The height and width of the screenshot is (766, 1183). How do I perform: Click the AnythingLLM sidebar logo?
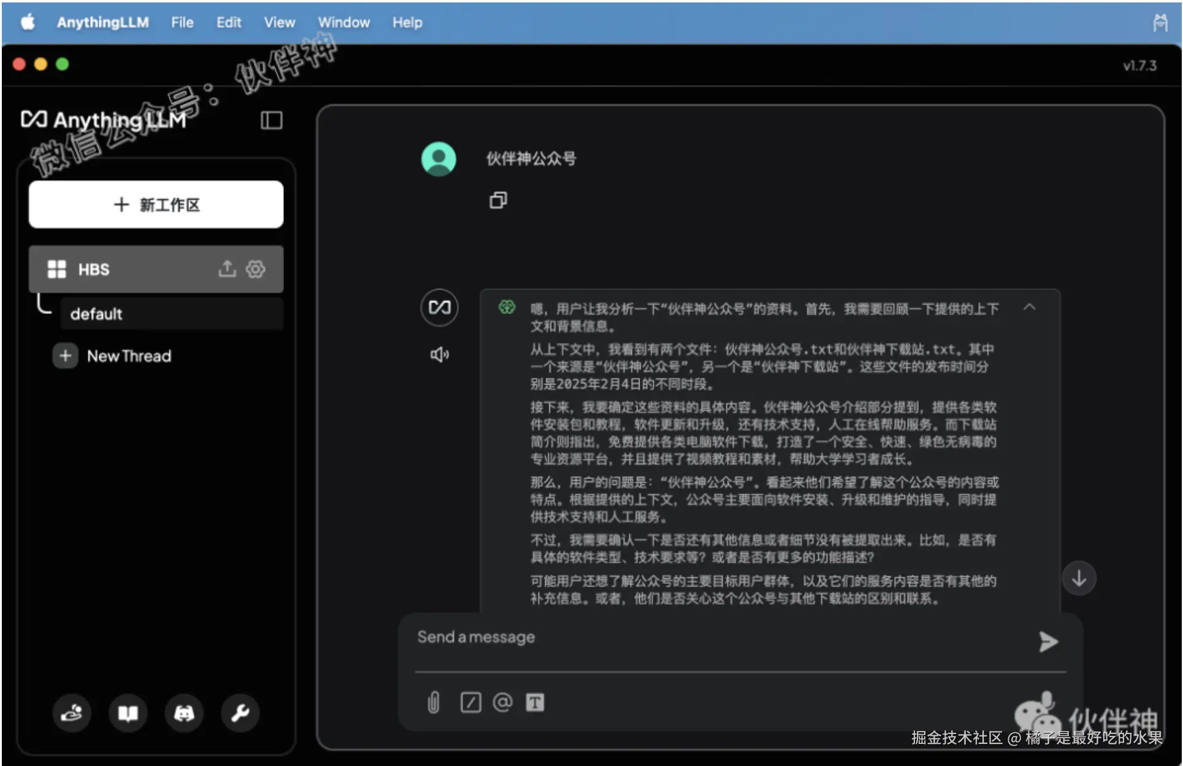click(x=104, y=120)
